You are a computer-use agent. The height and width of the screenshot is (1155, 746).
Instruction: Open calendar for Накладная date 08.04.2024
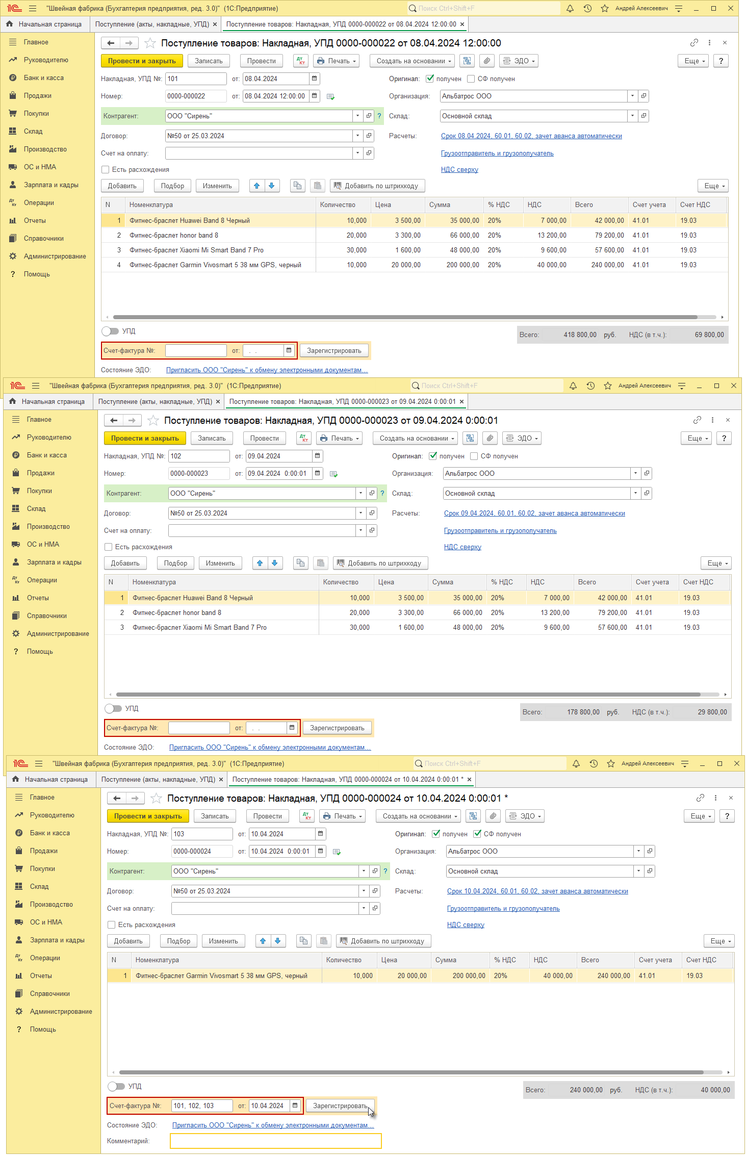tap(315, 79)
